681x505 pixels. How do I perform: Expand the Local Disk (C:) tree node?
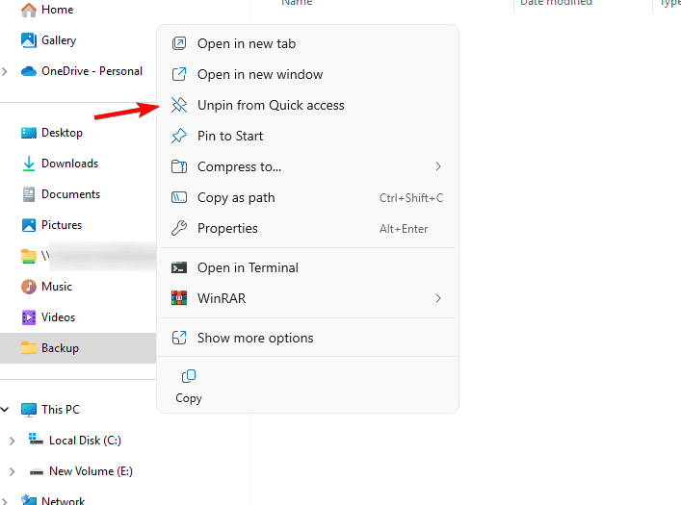(12, 441)
